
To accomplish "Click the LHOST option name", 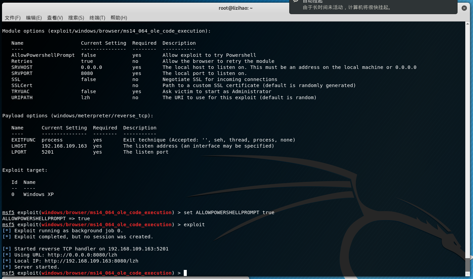I will pos(19,146).
